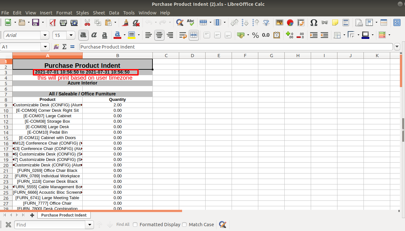
Task: Click the AutoFilter funnel icon
Action: pos(266,22)
